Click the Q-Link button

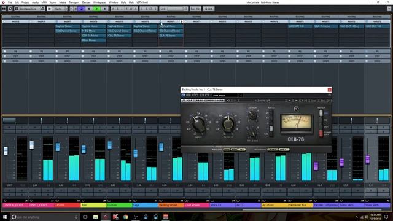[209, 9]
